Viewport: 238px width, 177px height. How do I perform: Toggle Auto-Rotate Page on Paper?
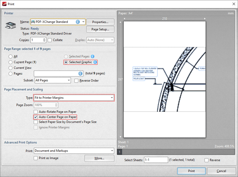pyautogui.click(x=36, y=112)
